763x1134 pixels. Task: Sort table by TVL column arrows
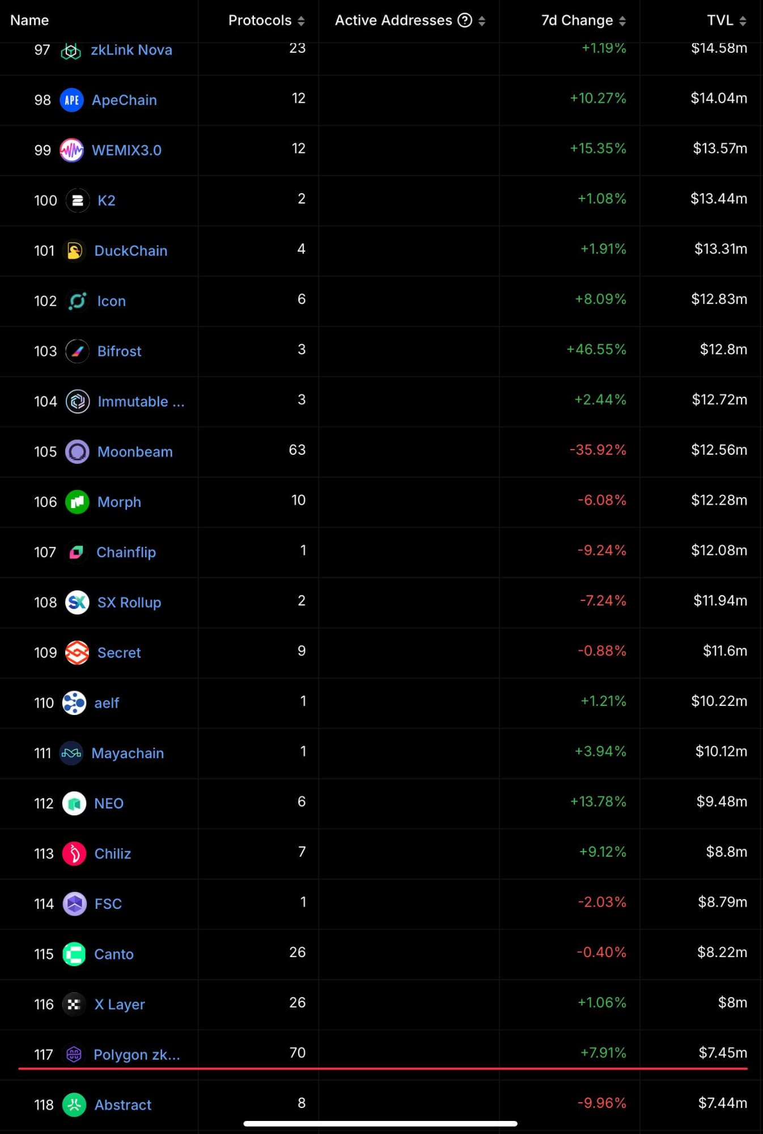[743, 21]
